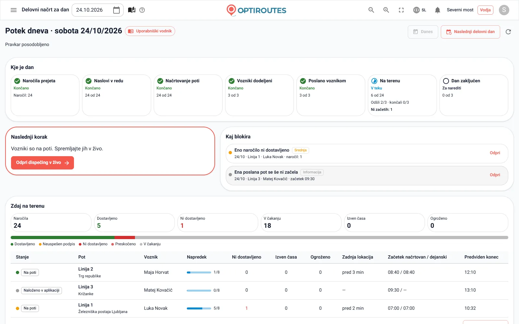This screenshot has width=519, height=324.
Task: Open the Ena poslana pot blocker
Action: 367,175
